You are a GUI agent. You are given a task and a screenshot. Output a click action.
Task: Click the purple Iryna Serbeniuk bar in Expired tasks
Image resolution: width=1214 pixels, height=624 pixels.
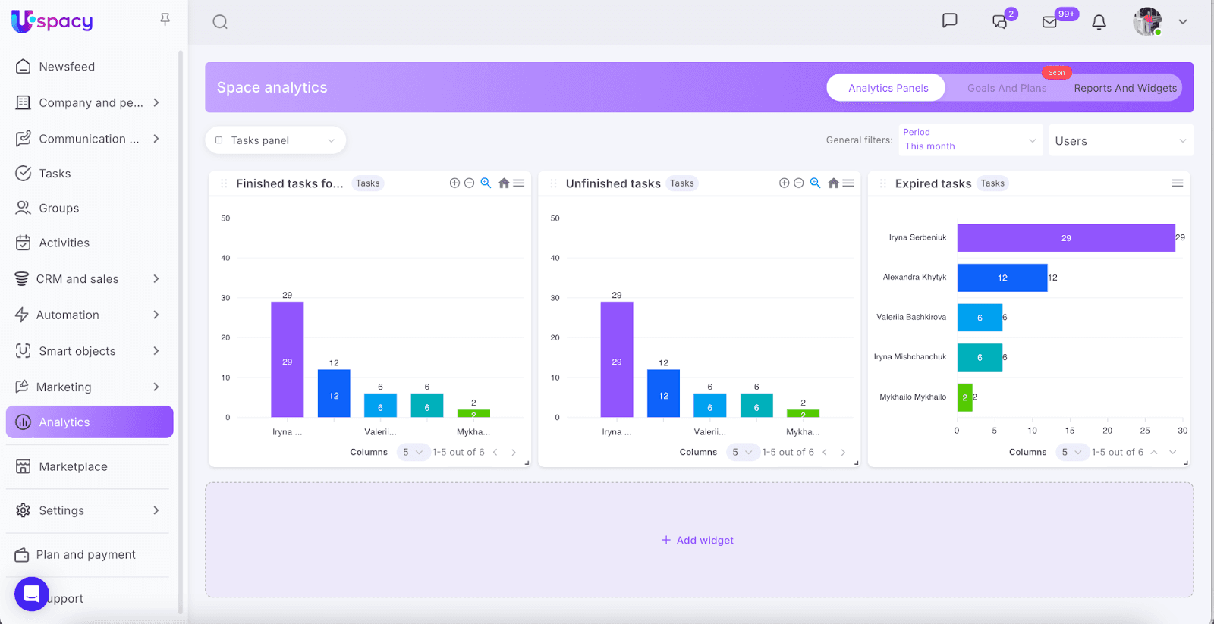pyautogui.click(x=1065, y=238)
